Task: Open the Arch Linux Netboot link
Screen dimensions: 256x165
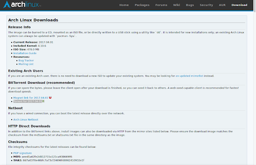Action: (x=26, y=119)
